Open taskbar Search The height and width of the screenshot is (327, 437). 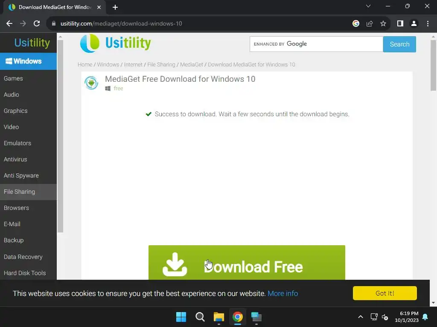pyautogui.click(x=200, y=317)
